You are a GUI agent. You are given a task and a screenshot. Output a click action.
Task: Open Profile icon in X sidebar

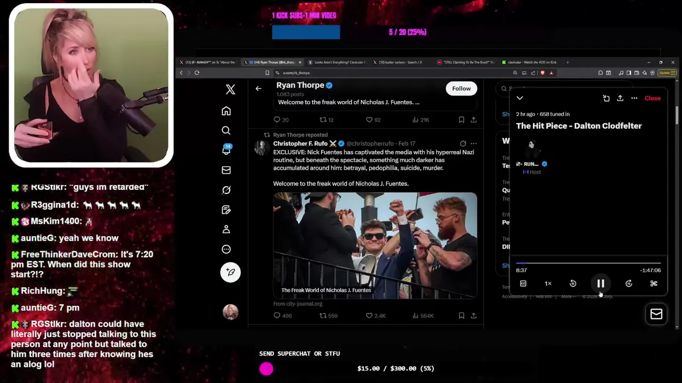(226, 229)
